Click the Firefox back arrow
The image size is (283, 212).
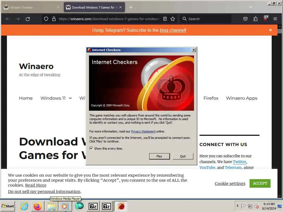[x=7, y=19]
